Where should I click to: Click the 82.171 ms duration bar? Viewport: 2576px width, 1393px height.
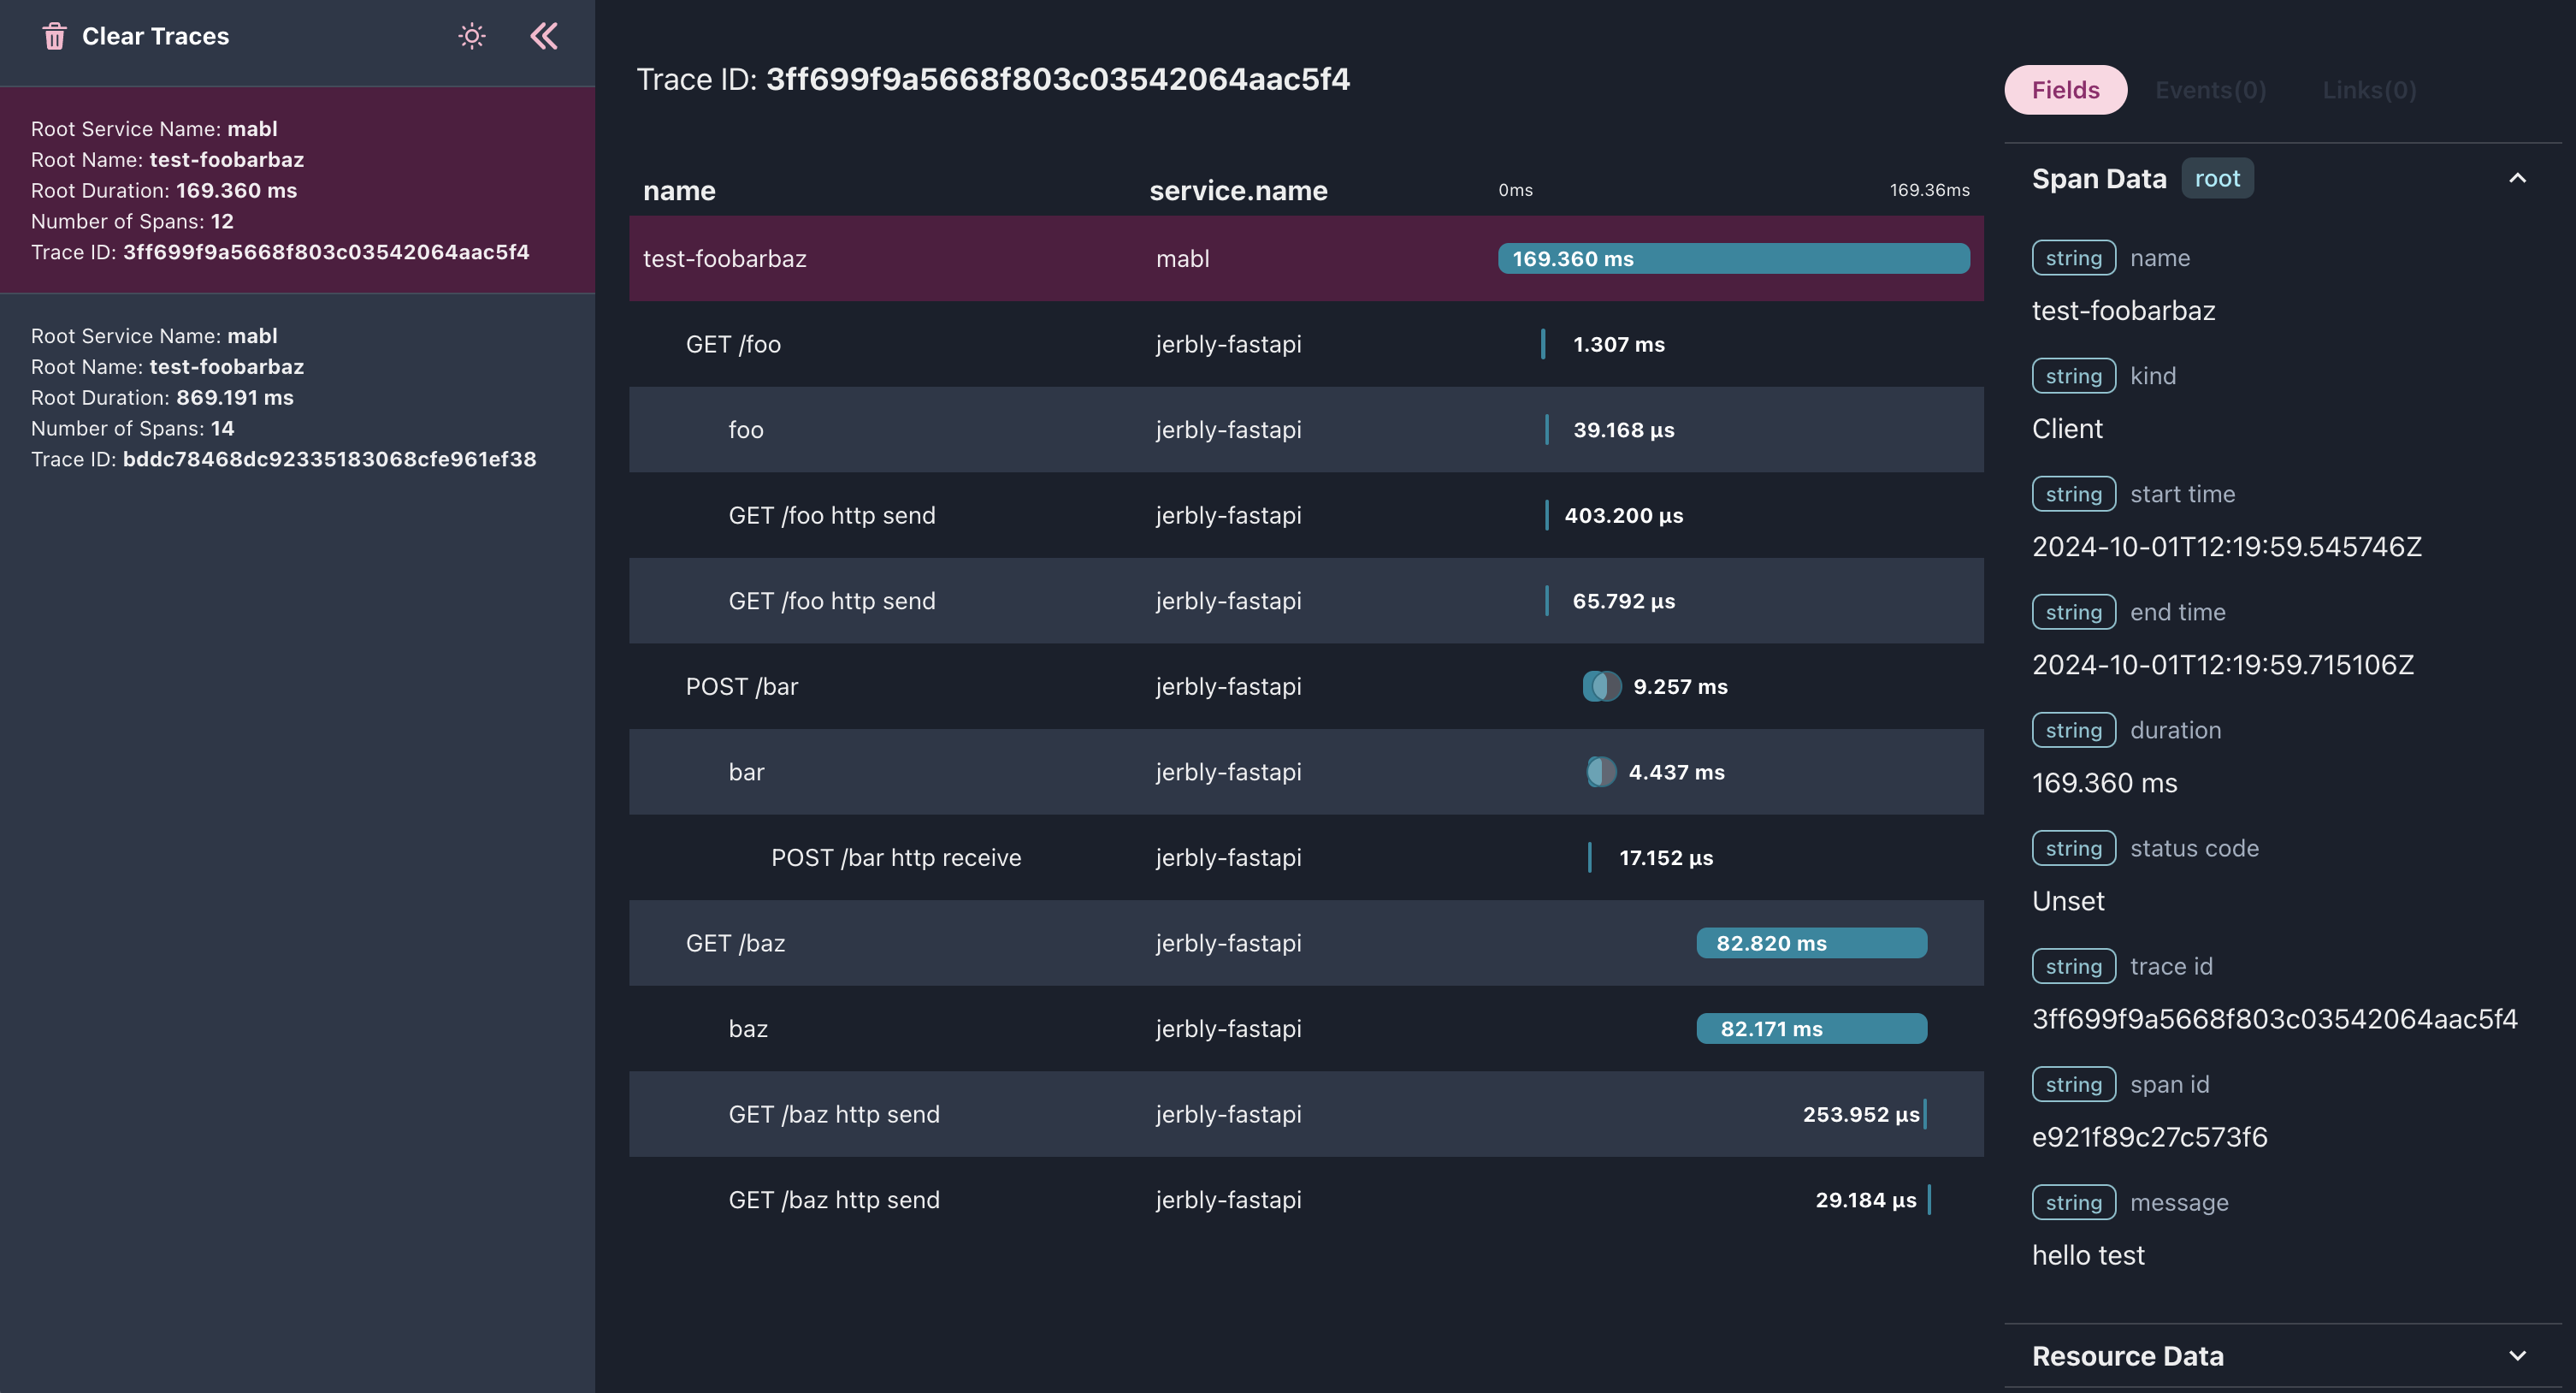pos(1811,1028)
